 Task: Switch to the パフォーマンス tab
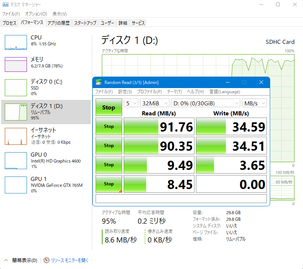32,22
